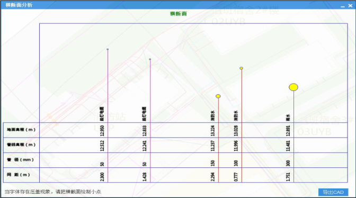356x198 pixels.
Task: Select the small yellow circle atop the 13.028 line
Action: [x=242, y=68]
